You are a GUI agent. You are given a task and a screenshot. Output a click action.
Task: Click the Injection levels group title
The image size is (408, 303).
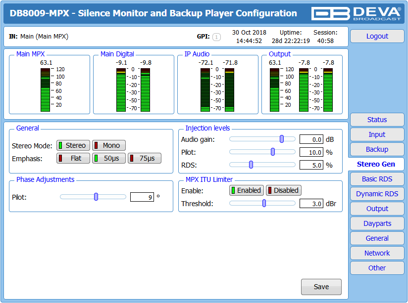(207, 128)
